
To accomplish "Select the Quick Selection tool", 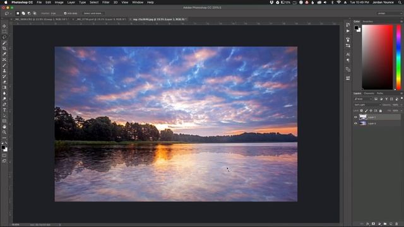I will [4, 43].
